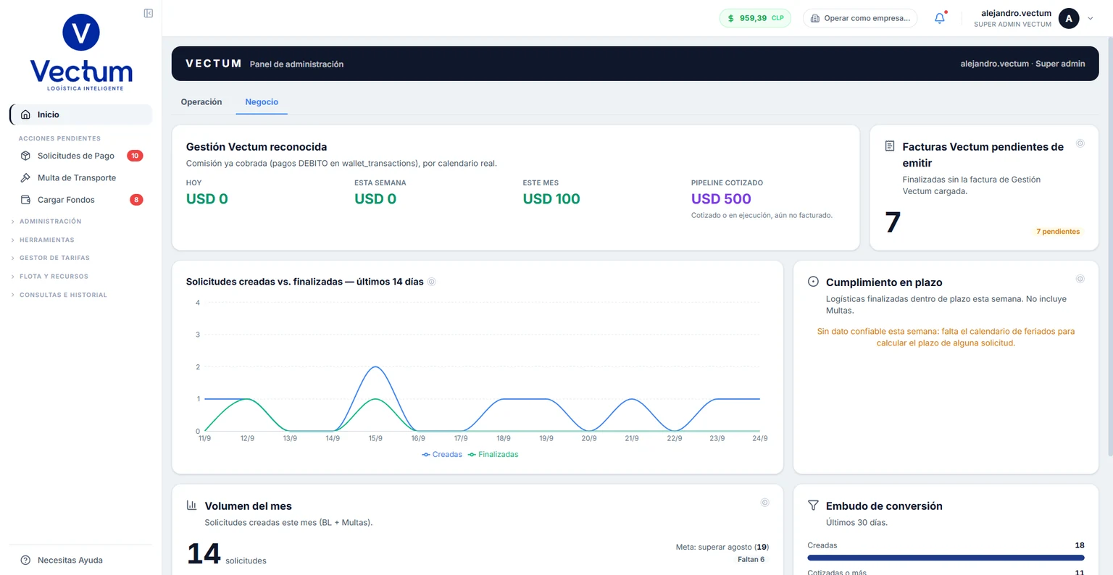Click alejandro.vectum · Super admin in dark banner
Image resolution: width=1113 pixels, height=575 pixels.
coord(1022,64)
